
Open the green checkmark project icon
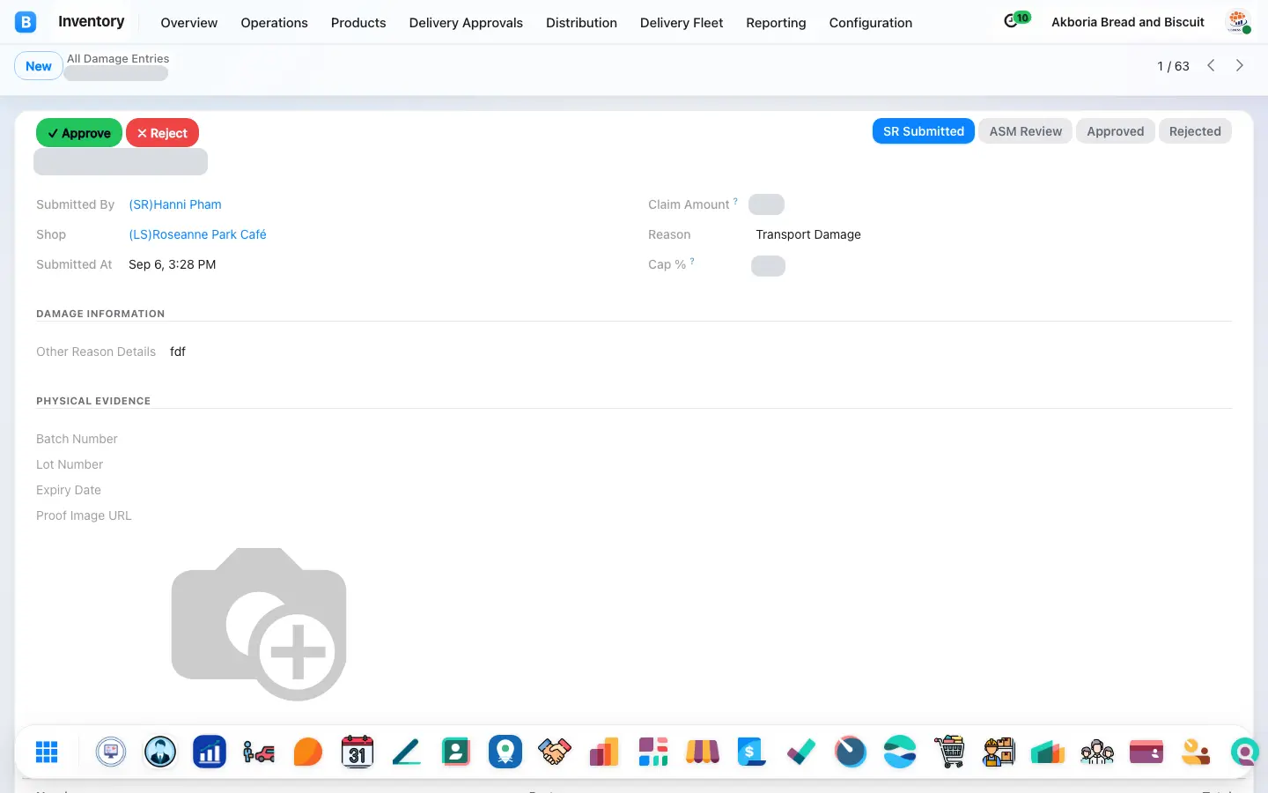tap(801, 752)
